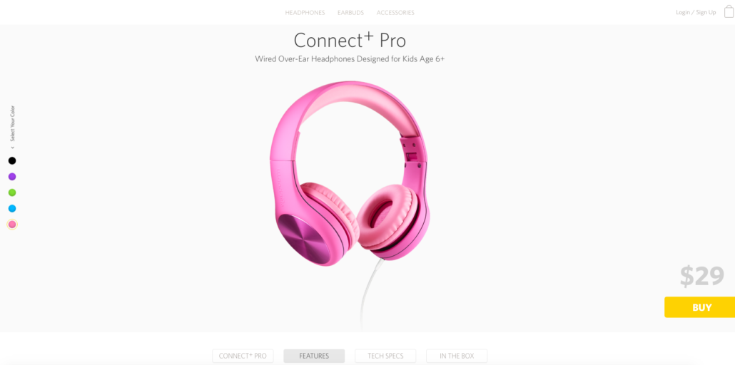This screenshot has width=735, height=365.
Task: Switch to the Tech Specs tab
Action: click(x=385, y=356)
